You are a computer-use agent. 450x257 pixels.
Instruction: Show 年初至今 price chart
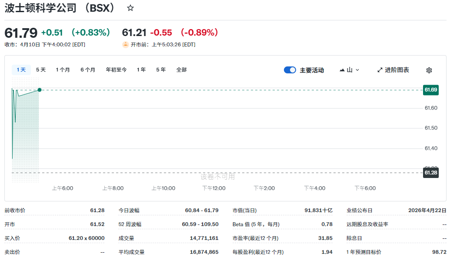pos(116,70)
